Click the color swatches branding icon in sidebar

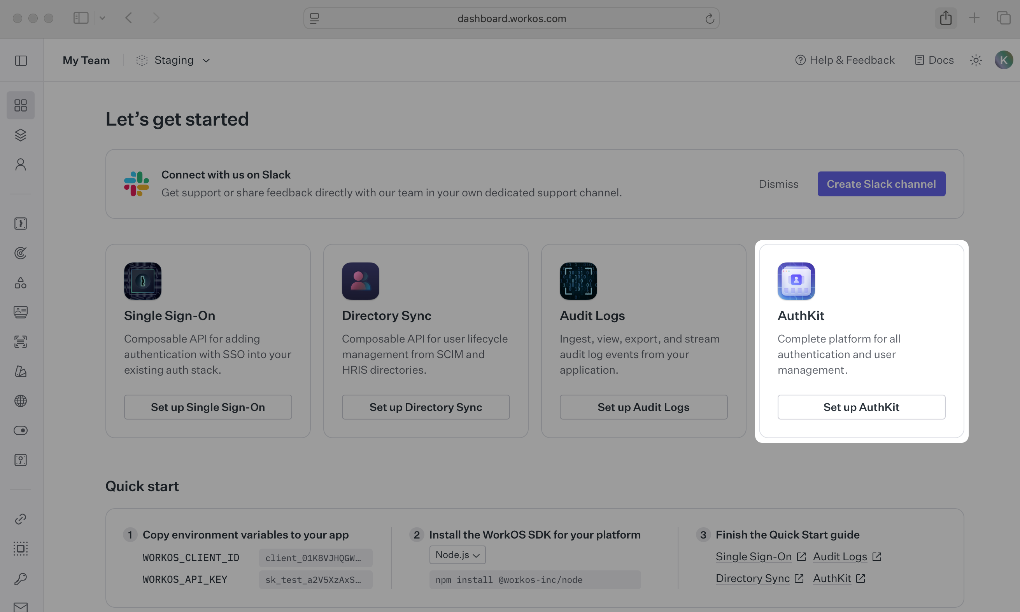[x=20, y=372]
